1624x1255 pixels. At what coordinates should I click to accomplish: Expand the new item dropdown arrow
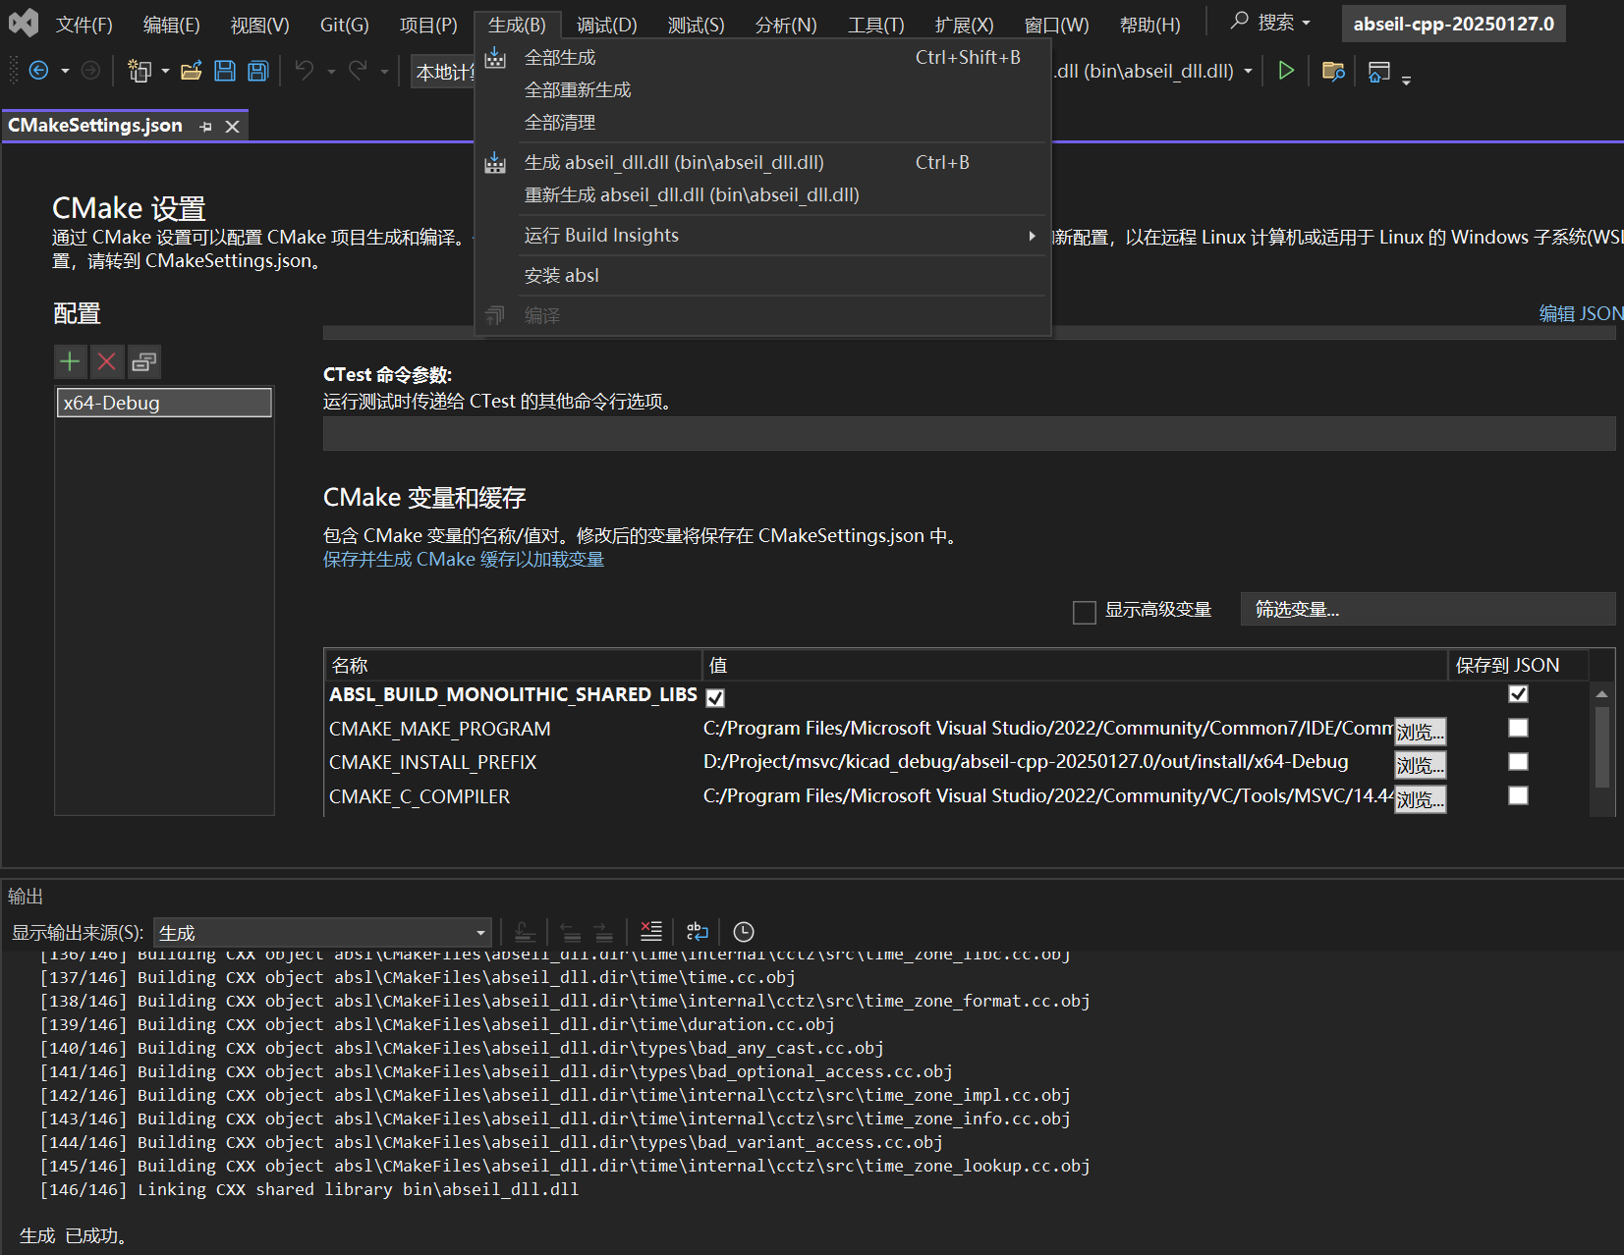(x=165, y=71)
